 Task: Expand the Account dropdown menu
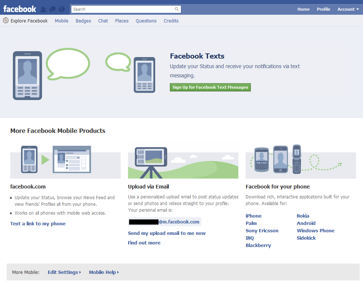click(348, 9)
